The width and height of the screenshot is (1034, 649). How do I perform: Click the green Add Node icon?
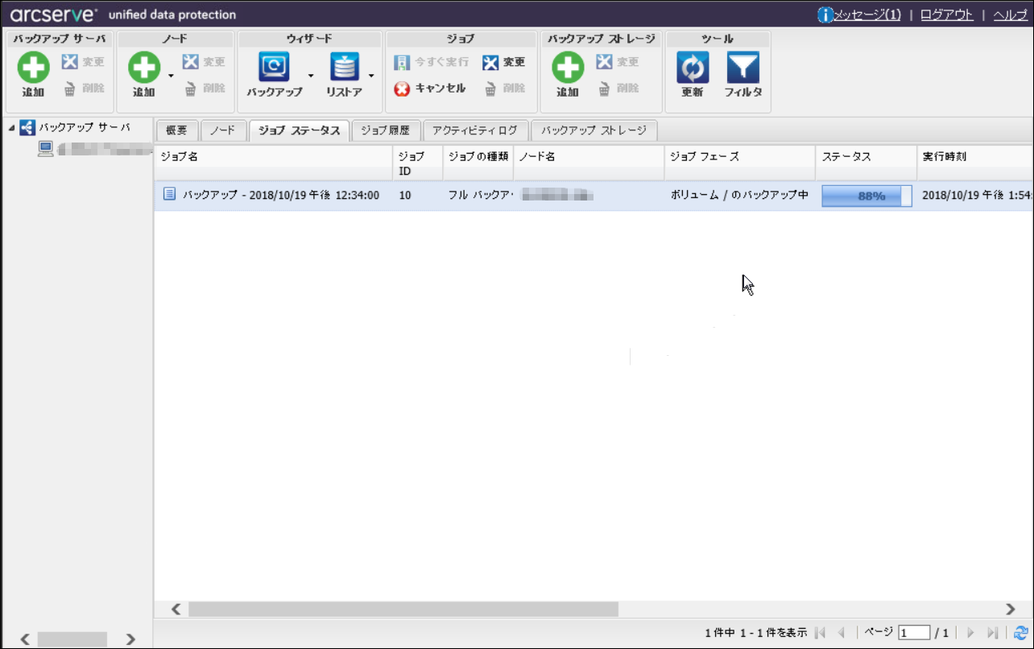(x=144, y=68)
